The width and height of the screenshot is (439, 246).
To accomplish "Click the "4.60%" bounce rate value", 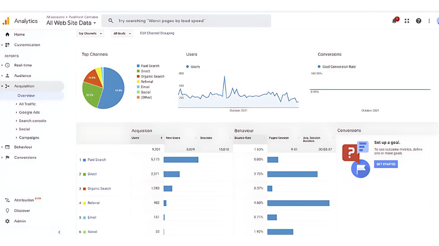I will [258, 203].
